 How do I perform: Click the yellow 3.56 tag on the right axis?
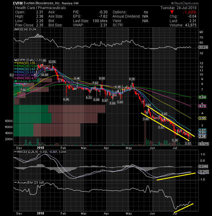coord(202,118)
